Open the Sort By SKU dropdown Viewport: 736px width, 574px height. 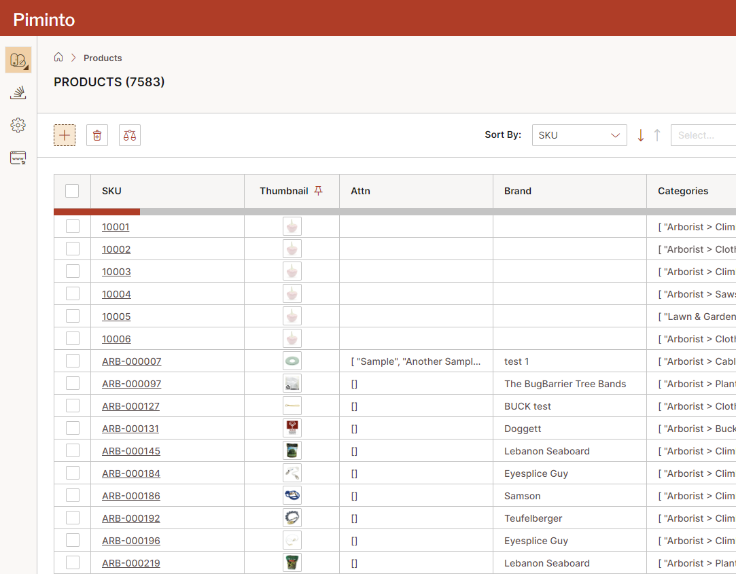[x=579, y=135]
